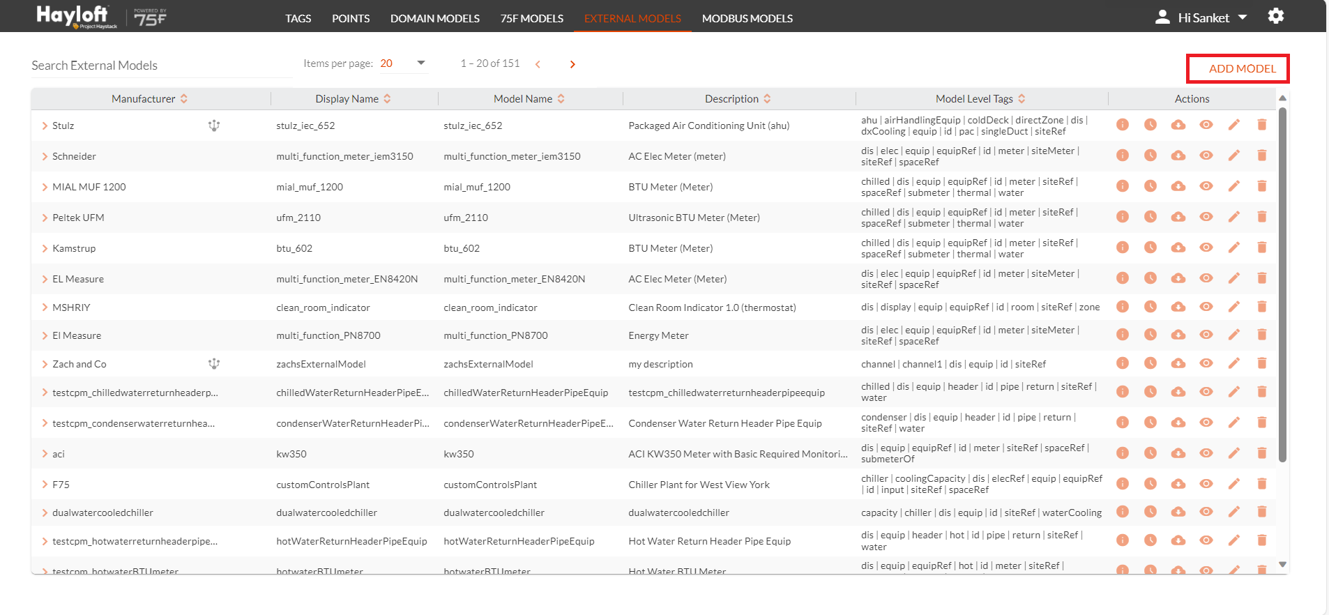1329x615 pixels.
Task: Click table vertical scrollbar thumb
Action: 1282,284
